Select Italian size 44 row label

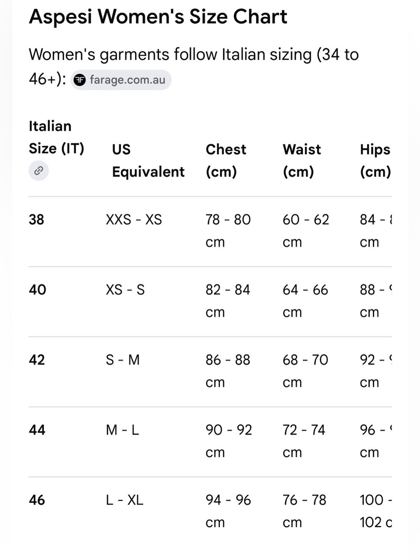[x=37, y=430]
